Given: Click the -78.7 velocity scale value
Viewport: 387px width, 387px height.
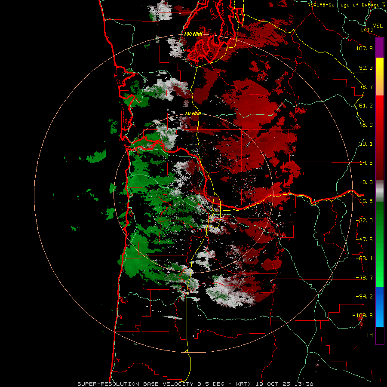Looking at the screenshot, I should pyautogui.click(x=364, y=278).
